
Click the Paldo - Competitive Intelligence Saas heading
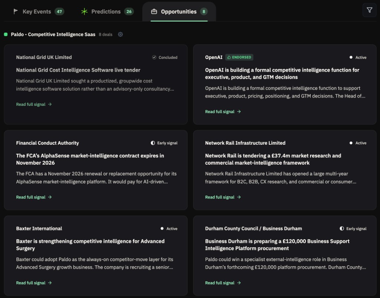pos(53,35)
